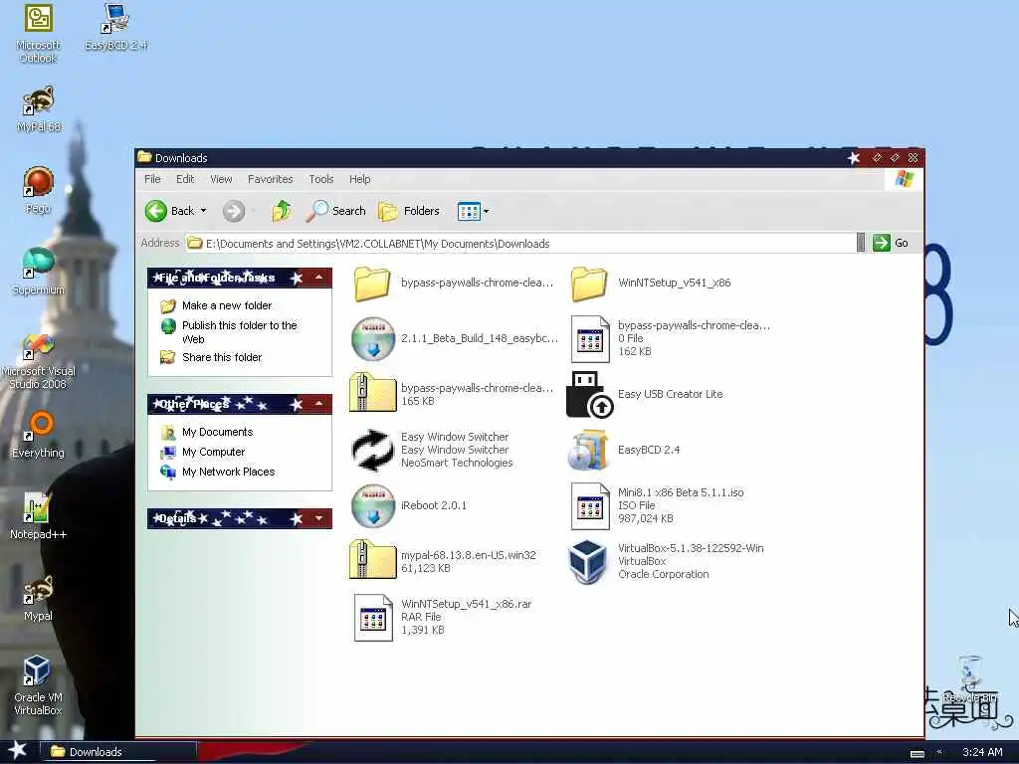Open Back button history dropdown arrow
1019x764 pixels.
(x=203, y=211)
